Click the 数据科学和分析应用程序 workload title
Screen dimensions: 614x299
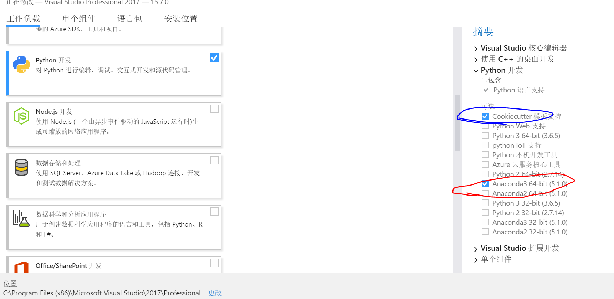pos(71,214)
